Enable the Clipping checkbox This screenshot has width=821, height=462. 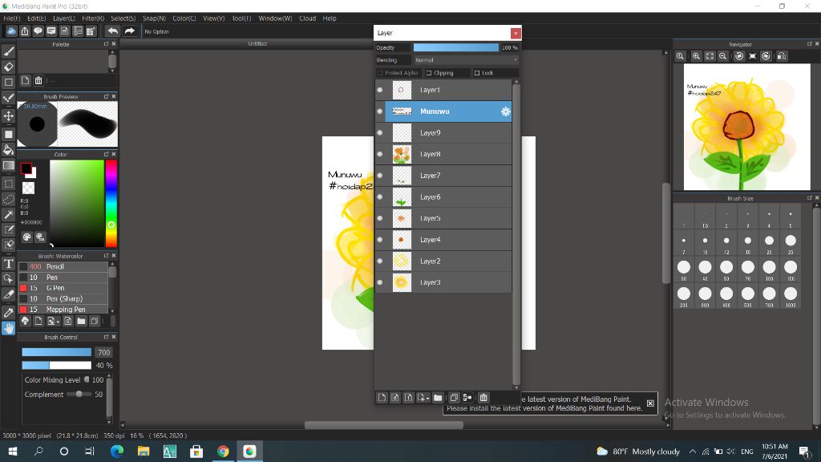coord(429,73)
